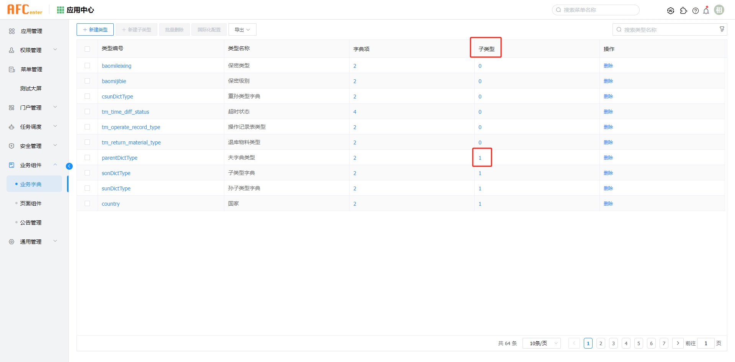The width and height of the screenshot is (735, 362).
Task: Open the 导出 export dropdown
Action: (x=242, y=29)
